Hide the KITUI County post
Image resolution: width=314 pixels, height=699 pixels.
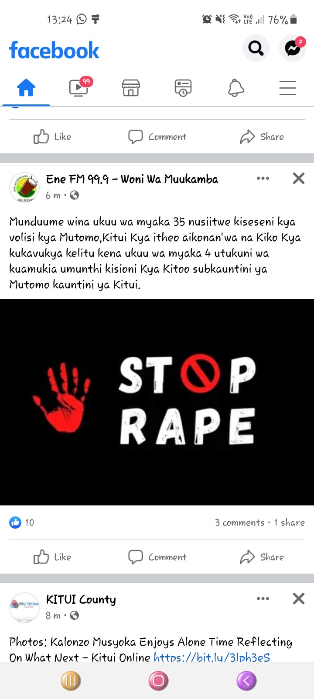(x=299, y=599)
